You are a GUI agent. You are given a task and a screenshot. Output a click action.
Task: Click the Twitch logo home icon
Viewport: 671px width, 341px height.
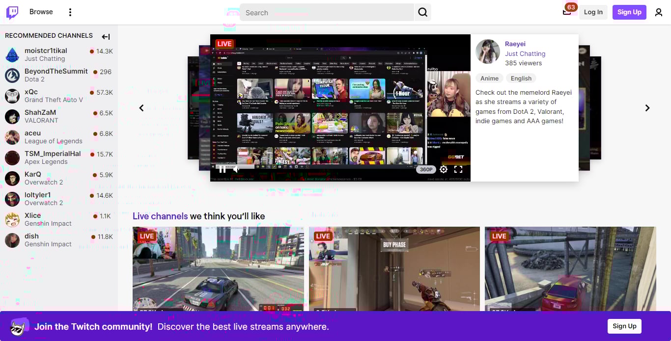[12, 12]
